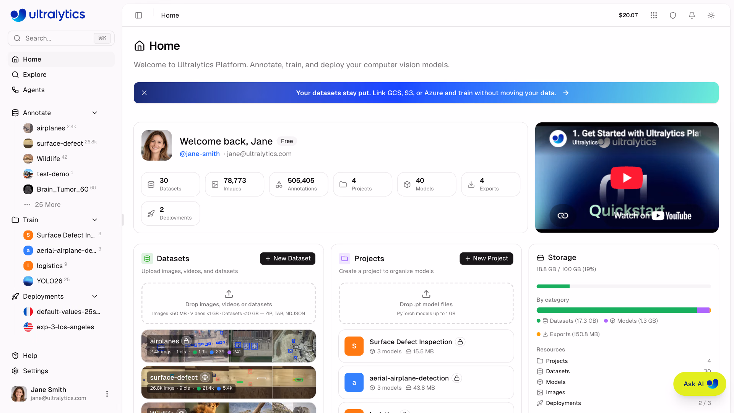Image resolution: width=734 pixels, height=413 pixels.
Task: Click the banner arrow icon
Action: (x=566, y=93)
